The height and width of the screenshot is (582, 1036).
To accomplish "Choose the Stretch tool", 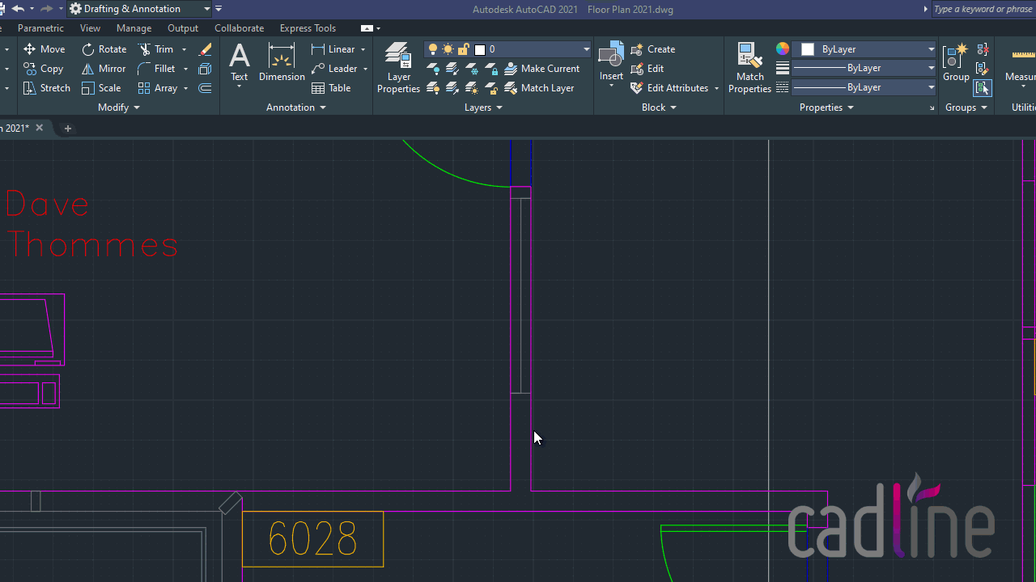I will pyautogui.click(x=47, y=88).
